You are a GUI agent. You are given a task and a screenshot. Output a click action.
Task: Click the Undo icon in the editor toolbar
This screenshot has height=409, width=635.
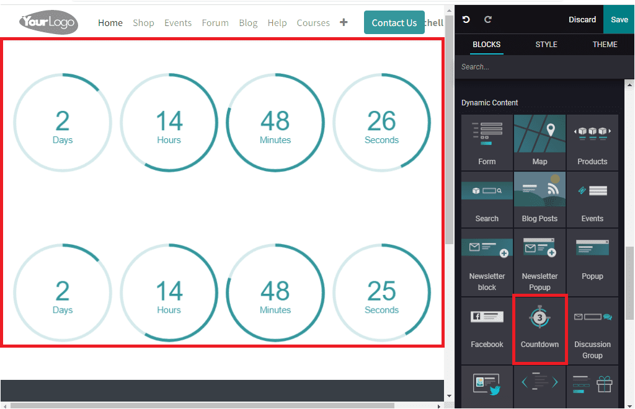pyautogui.click(x=466, y=19)
